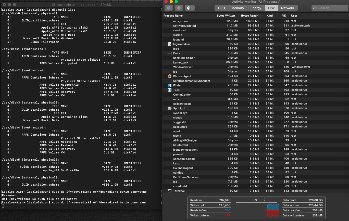This screenshot has width=349, height=221.
Task: Click the Terminal process icon in list
Action: pos(170,191)
